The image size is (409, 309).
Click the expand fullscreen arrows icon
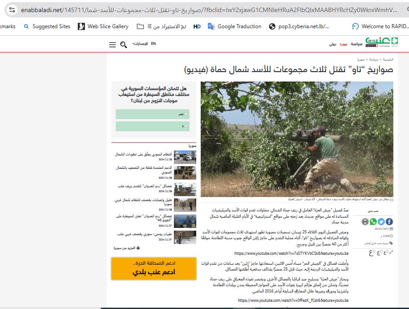point(391,253)
